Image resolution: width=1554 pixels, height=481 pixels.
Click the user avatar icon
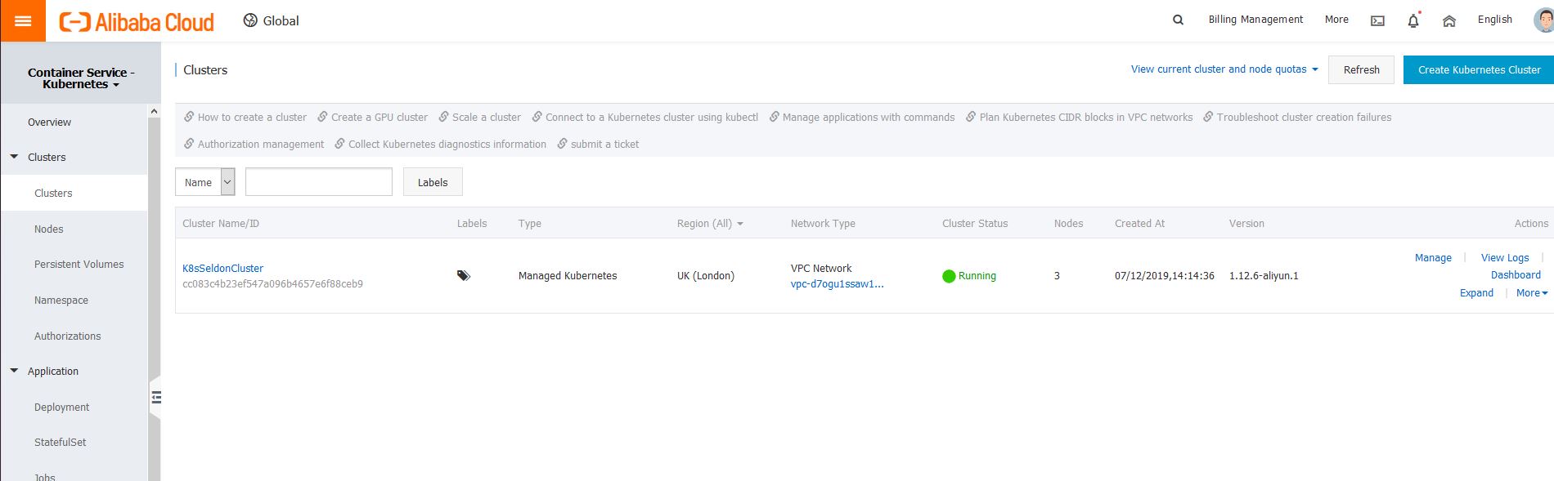pos(1543,20)
